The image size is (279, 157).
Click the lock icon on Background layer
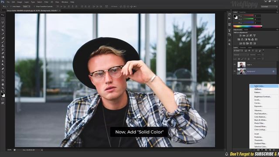273,72
